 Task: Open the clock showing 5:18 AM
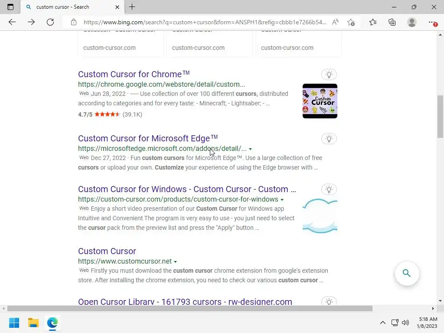[x=427, y=323]
